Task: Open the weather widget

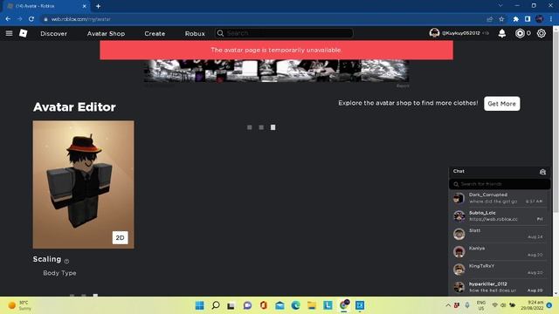Action: click(x=19, y=305)
